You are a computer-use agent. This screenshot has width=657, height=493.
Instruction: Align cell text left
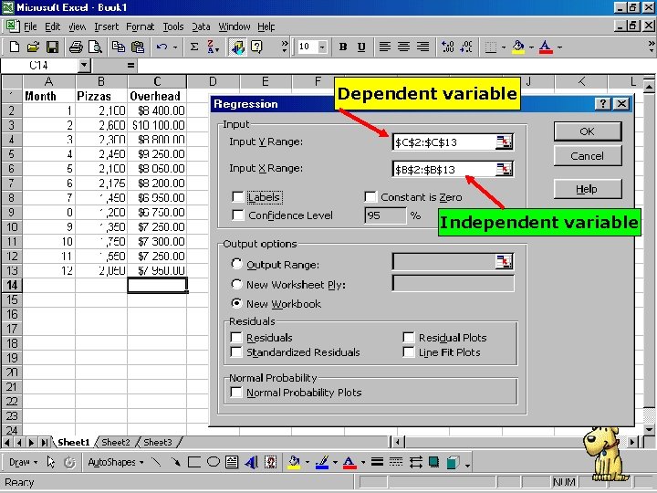click(x=385, y=47)
